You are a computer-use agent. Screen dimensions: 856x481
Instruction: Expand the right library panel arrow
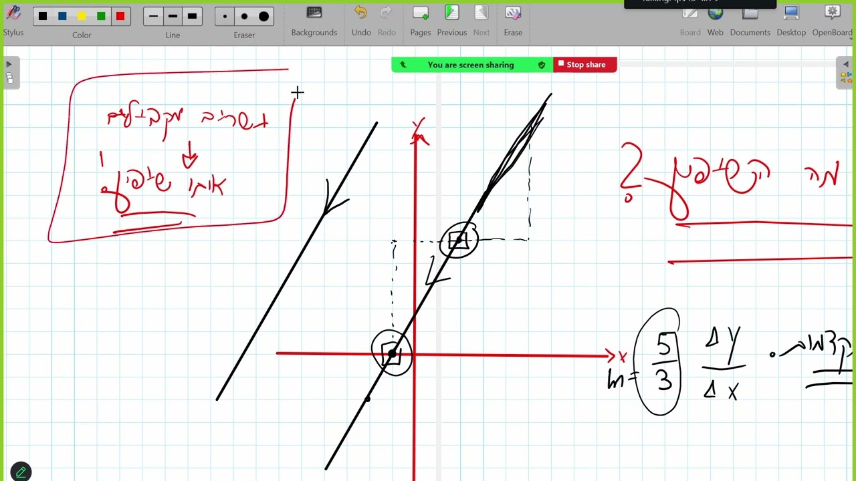(846, 64)
